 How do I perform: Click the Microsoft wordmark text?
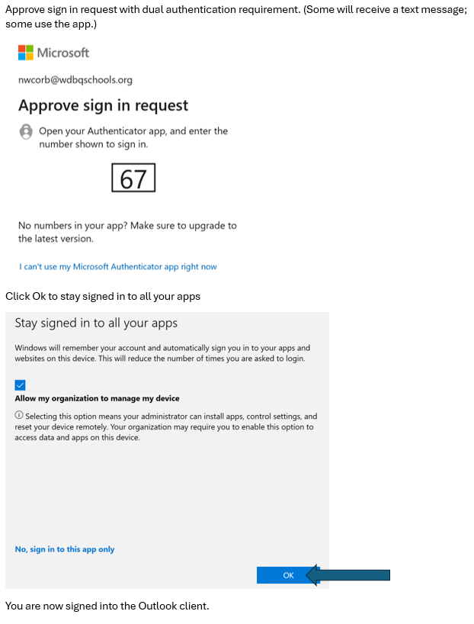click(x=63, y=53)
